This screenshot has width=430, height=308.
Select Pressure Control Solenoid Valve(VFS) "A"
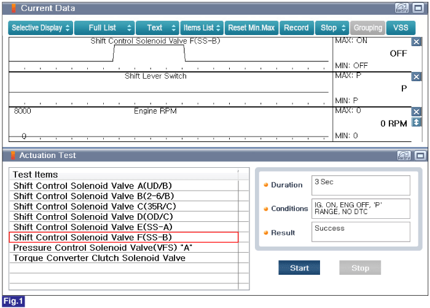[x=124, y=248]
